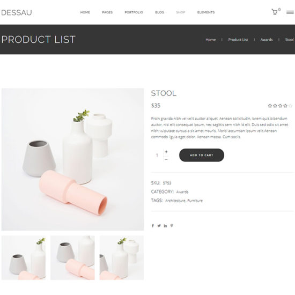Image resolution: width=295 pixels, height=295 pixels.
Task: Decrease quantity with the minus stepper
Action: point(166,159)
